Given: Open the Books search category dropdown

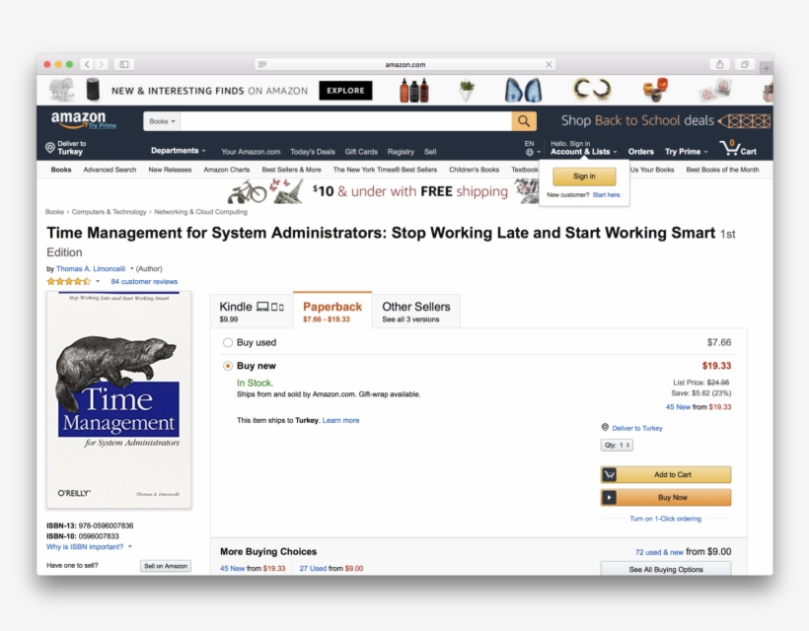Looking at the screenshot, I should coord(162,121).
